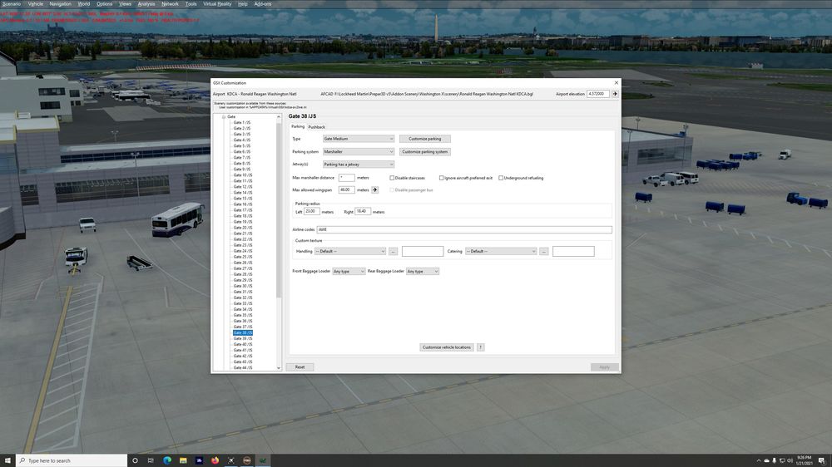Expand the Parking system Marshaller dropdown
The height and width of the screenshot is (467, 832).
[x=359, y=152]
